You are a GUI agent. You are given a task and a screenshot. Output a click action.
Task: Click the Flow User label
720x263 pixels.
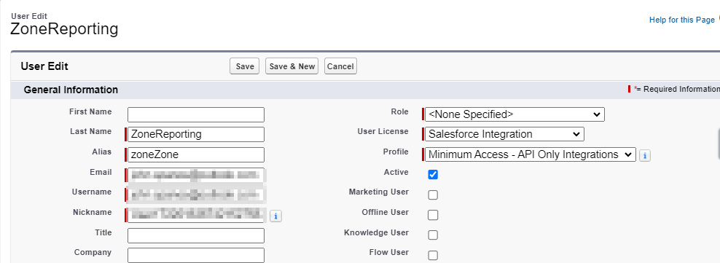389,253
